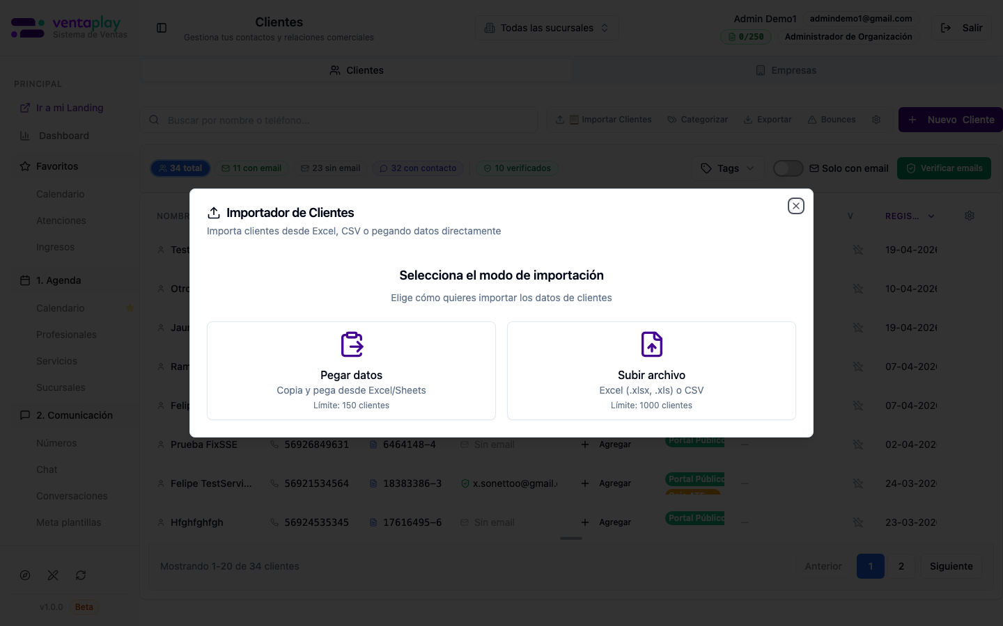Open the Todas las sucursales dropdown
1003x626 pixels.
pos(547,28)
